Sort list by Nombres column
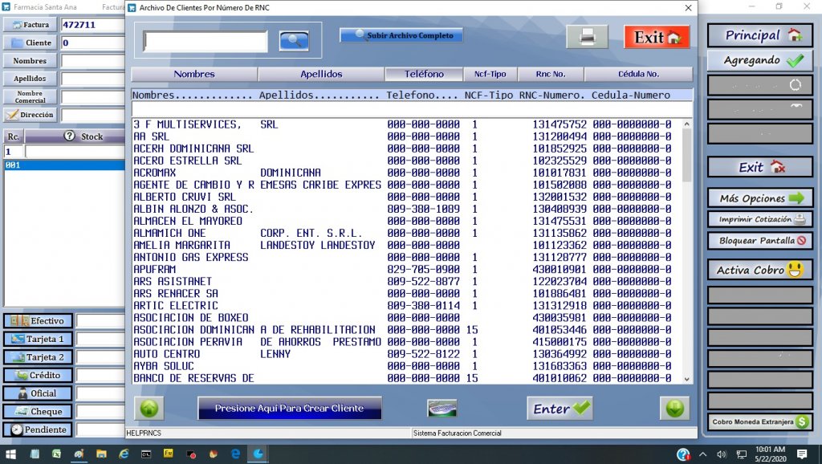 coord(194,74)
